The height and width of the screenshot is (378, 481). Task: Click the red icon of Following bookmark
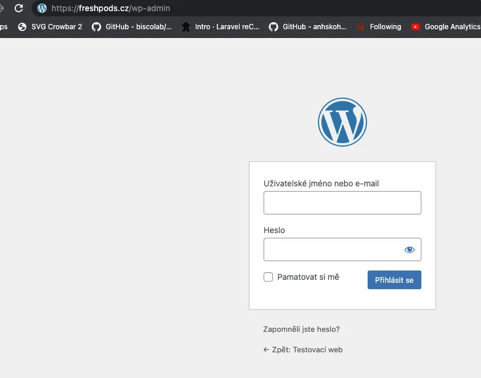(361, 27)
